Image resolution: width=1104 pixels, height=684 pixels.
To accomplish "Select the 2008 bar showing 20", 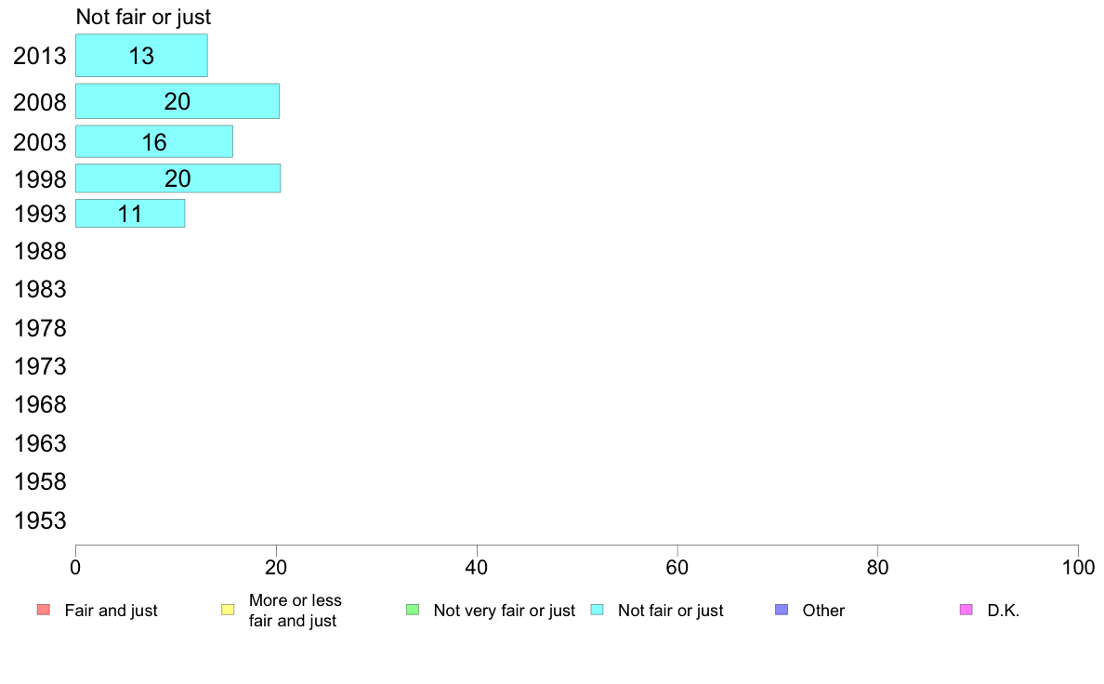I will click(x=177, y=100).
